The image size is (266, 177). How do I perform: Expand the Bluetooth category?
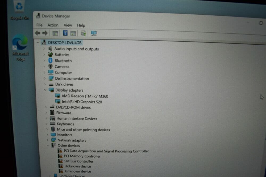click(44, 61)
